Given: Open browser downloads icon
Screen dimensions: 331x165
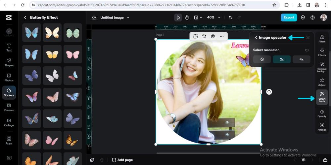Looking at the screenshot, I should pyautogui.click(x=299, y=5).
